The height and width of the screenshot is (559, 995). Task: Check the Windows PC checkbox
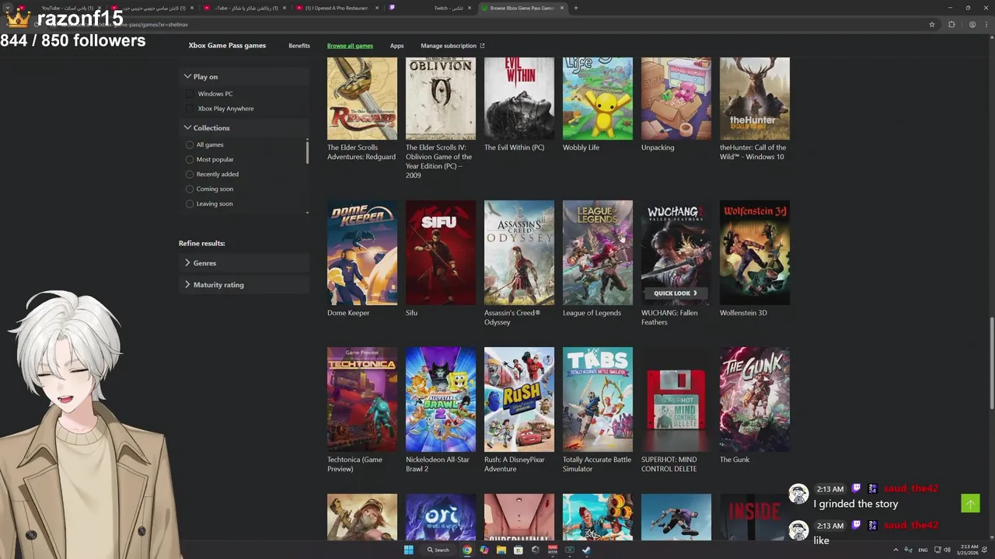[x=190, y=94]
